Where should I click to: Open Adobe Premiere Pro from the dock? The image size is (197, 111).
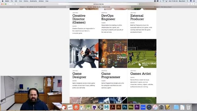pos(137,107)
